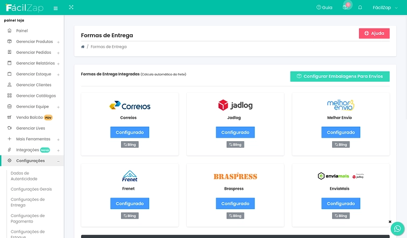Click Configurado button under Correios
This screenshot has width=407, height=238.
click(130, 132)
